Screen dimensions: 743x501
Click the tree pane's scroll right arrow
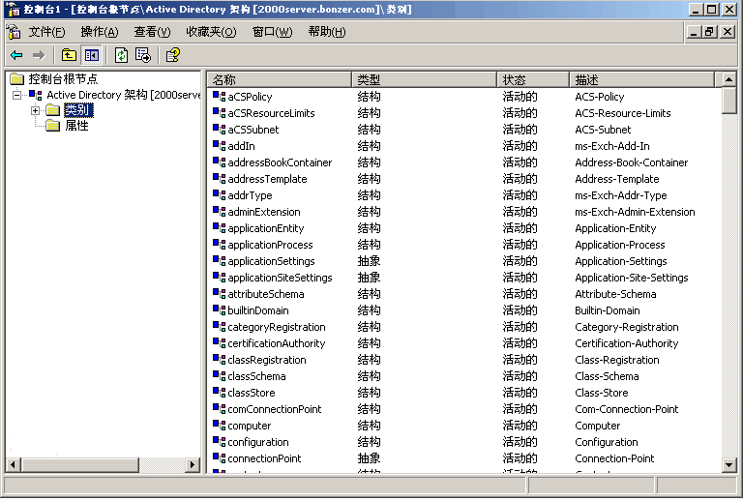point(192,465)
